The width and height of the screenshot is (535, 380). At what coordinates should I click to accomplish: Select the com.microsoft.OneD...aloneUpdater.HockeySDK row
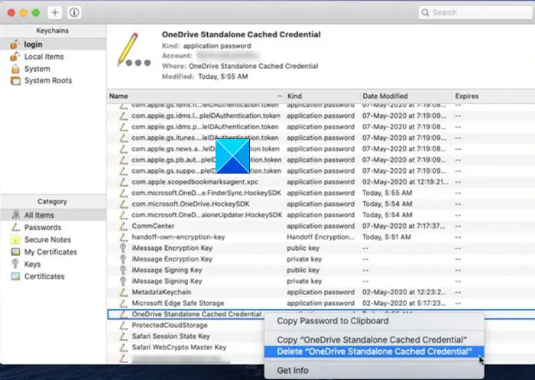321,215
